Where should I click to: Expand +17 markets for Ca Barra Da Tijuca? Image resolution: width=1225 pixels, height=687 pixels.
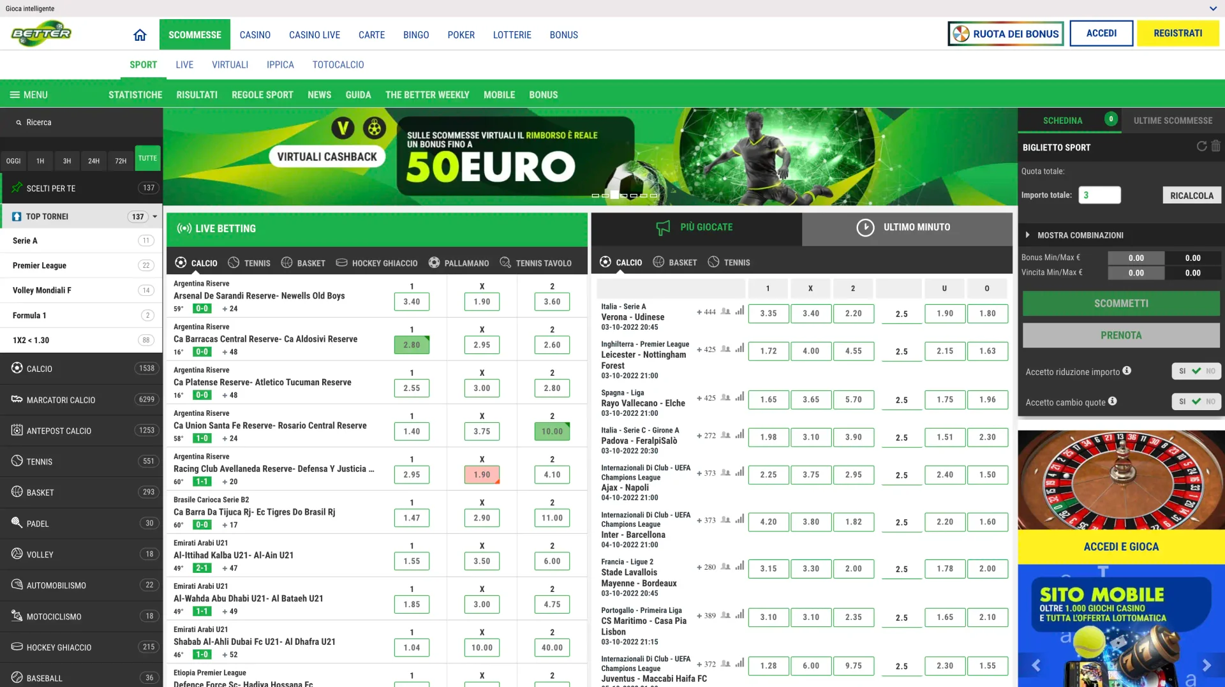[x=230, y=525]
